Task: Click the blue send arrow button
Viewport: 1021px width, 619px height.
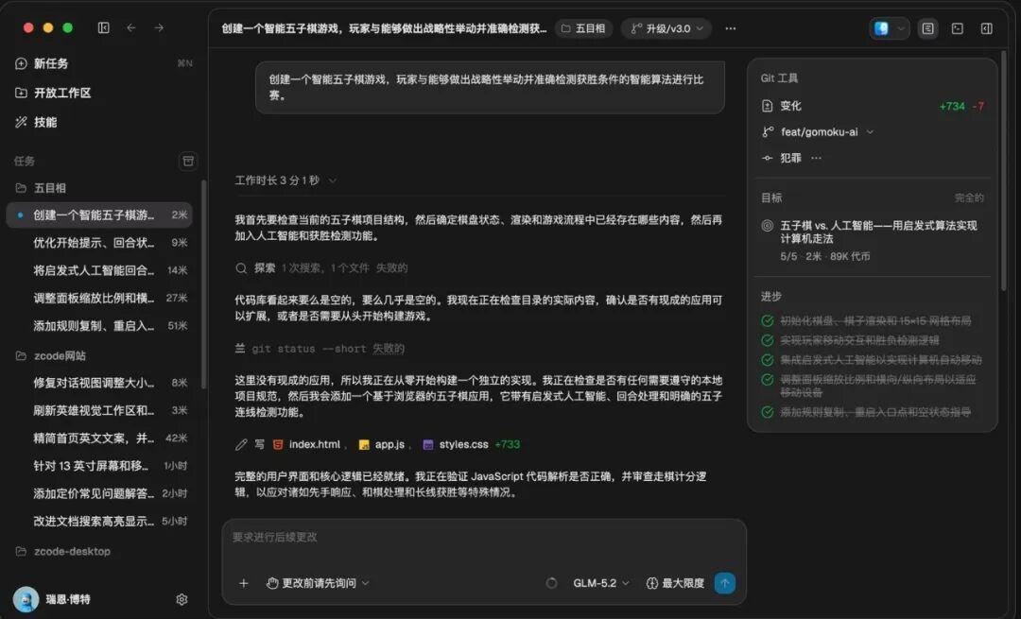Action: coord(725,583)
